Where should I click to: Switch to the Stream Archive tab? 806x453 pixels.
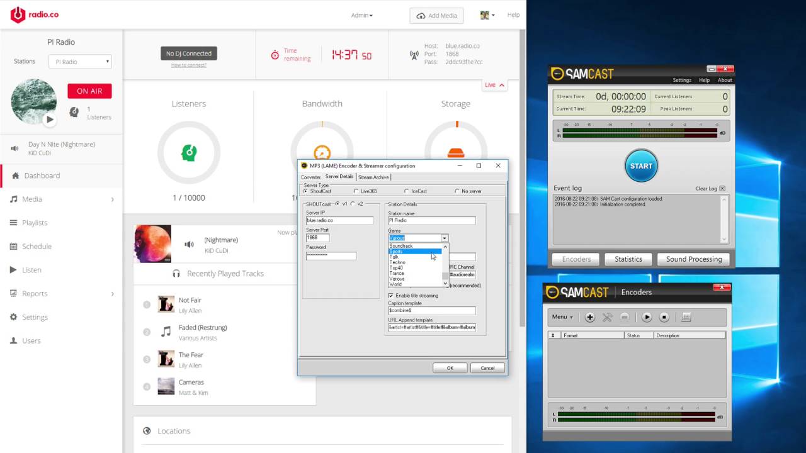pos(373,177)
